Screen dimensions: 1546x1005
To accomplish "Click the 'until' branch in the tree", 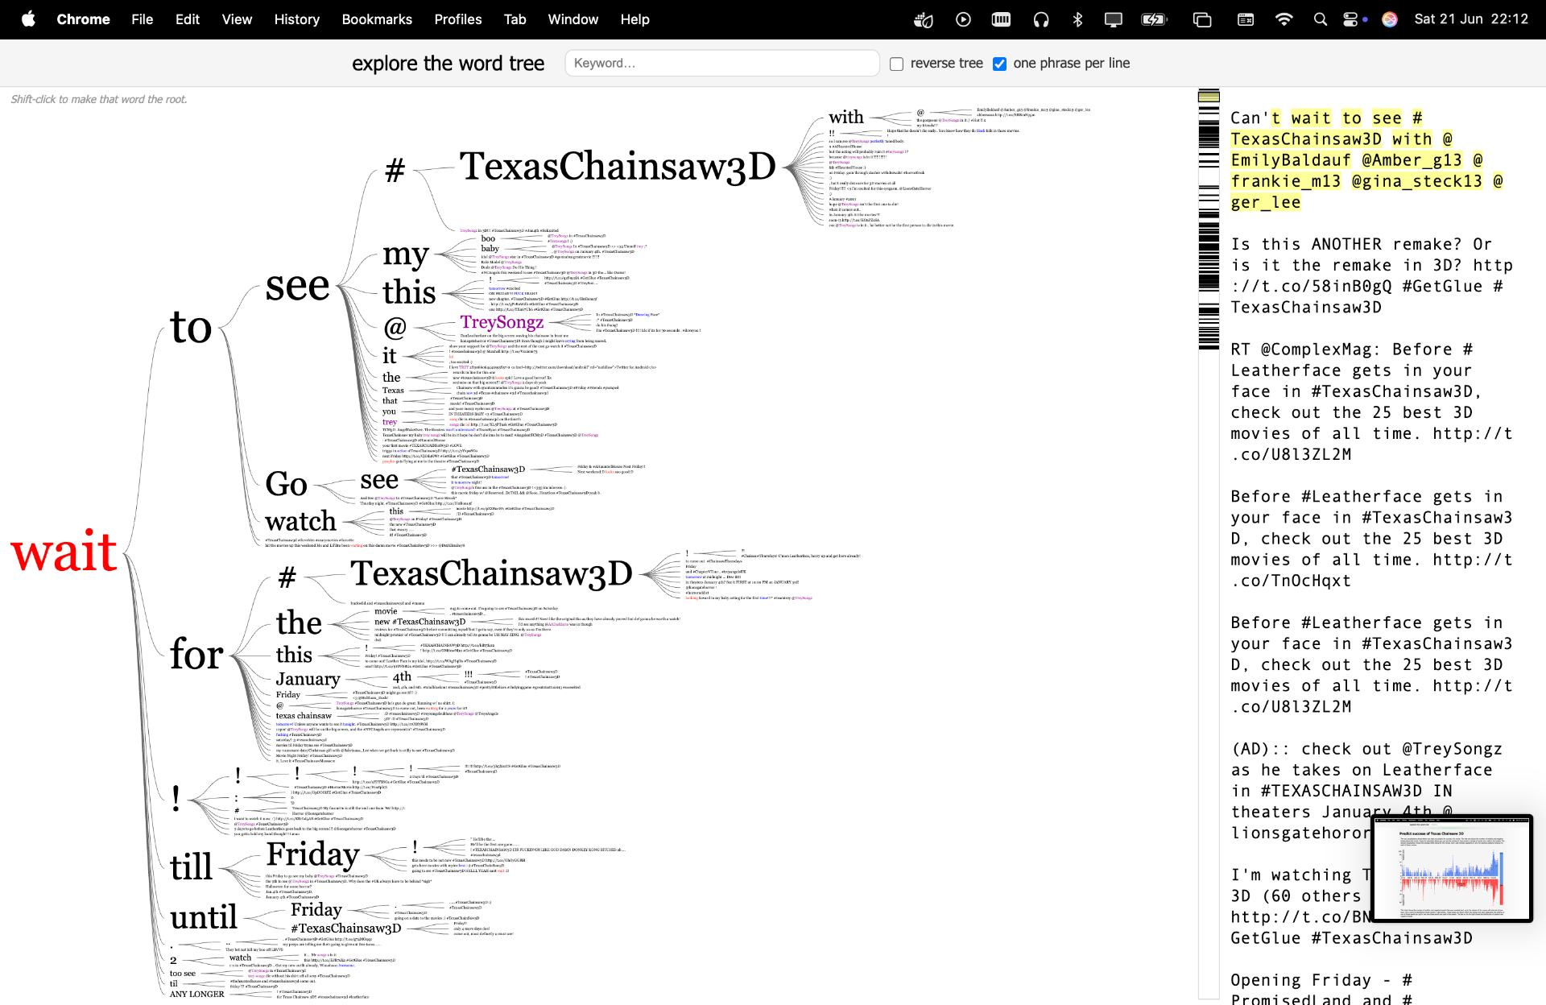I will point(204,917).
